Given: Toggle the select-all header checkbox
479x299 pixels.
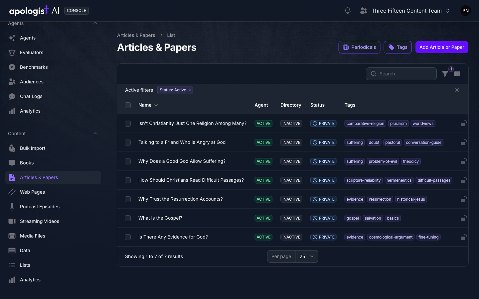Looking at the screenshot, I should [128, 105].
